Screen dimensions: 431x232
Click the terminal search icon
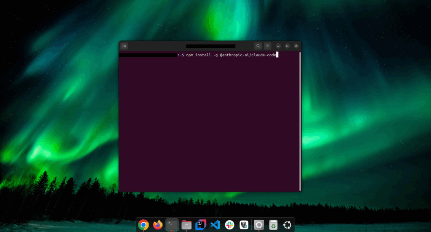[x=258, y=46]
